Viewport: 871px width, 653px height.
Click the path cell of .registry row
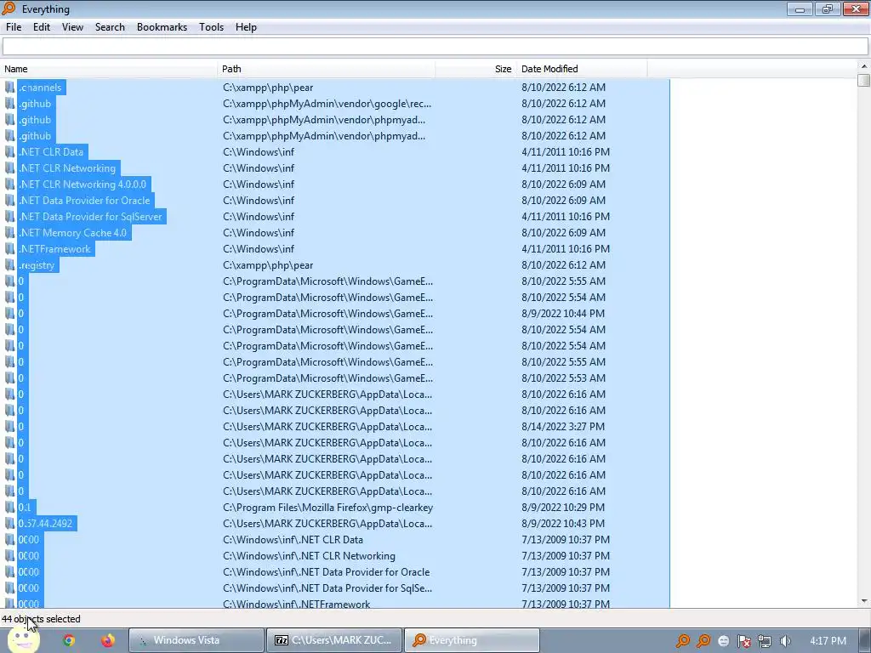(268, 265)
